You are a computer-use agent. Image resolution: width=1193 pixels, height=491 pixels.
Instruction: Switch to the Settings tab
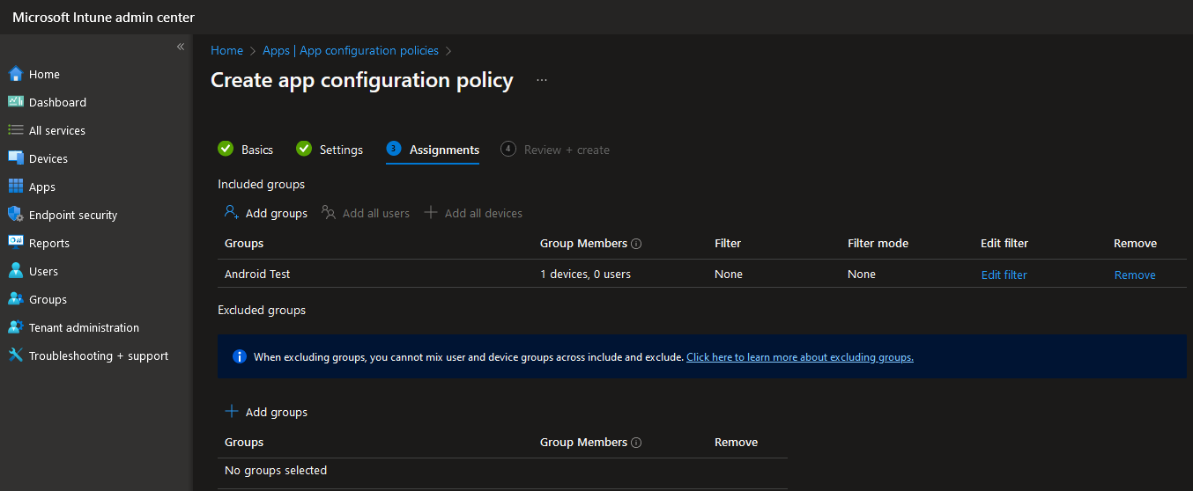(x=330, y=150)
